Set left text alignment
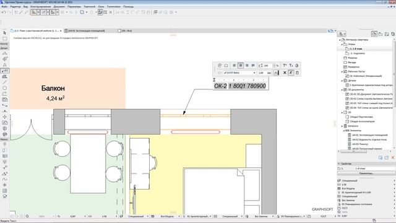Screen dimensions: 396x223 coord(235,66)
